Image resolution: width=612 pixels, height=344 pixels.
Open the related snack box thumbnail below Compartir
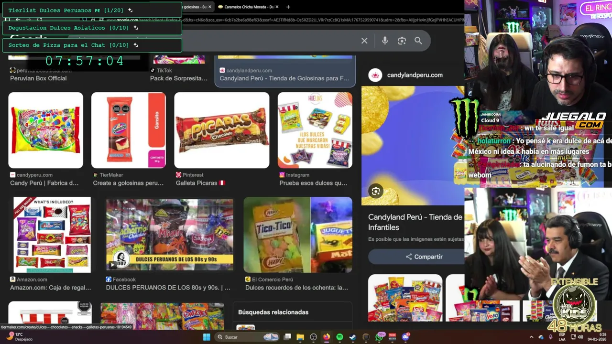point(405,298)
